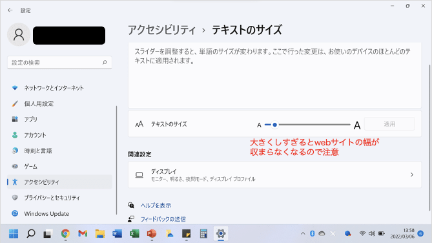Image resolution: width=432 pixels, height=243 pixels.
Task: Open ゲーム settings
Action: click(x=59, y=167)
